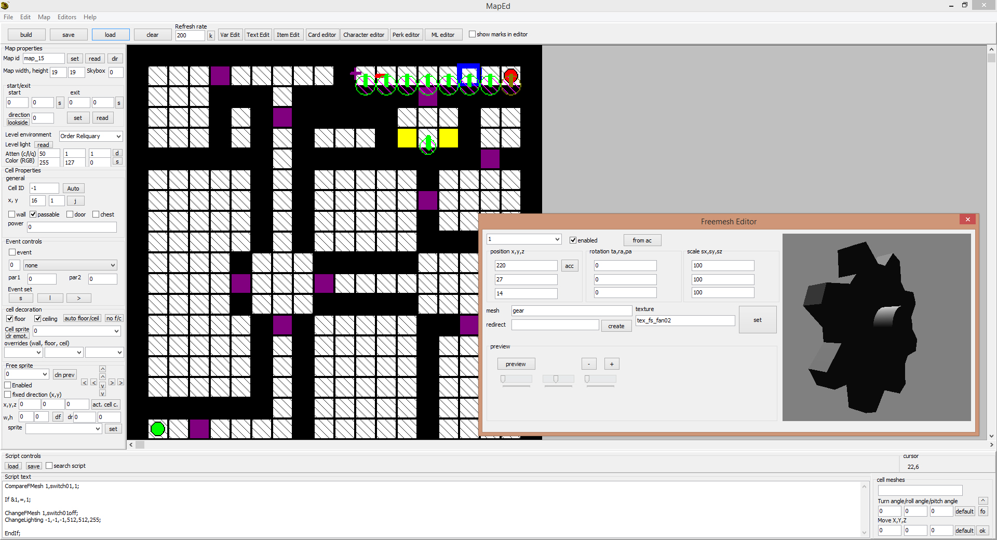Check the Free sprite 'Enabled' checkbox
The height and width of the screenshot is (540, 997).
point(8,385)
